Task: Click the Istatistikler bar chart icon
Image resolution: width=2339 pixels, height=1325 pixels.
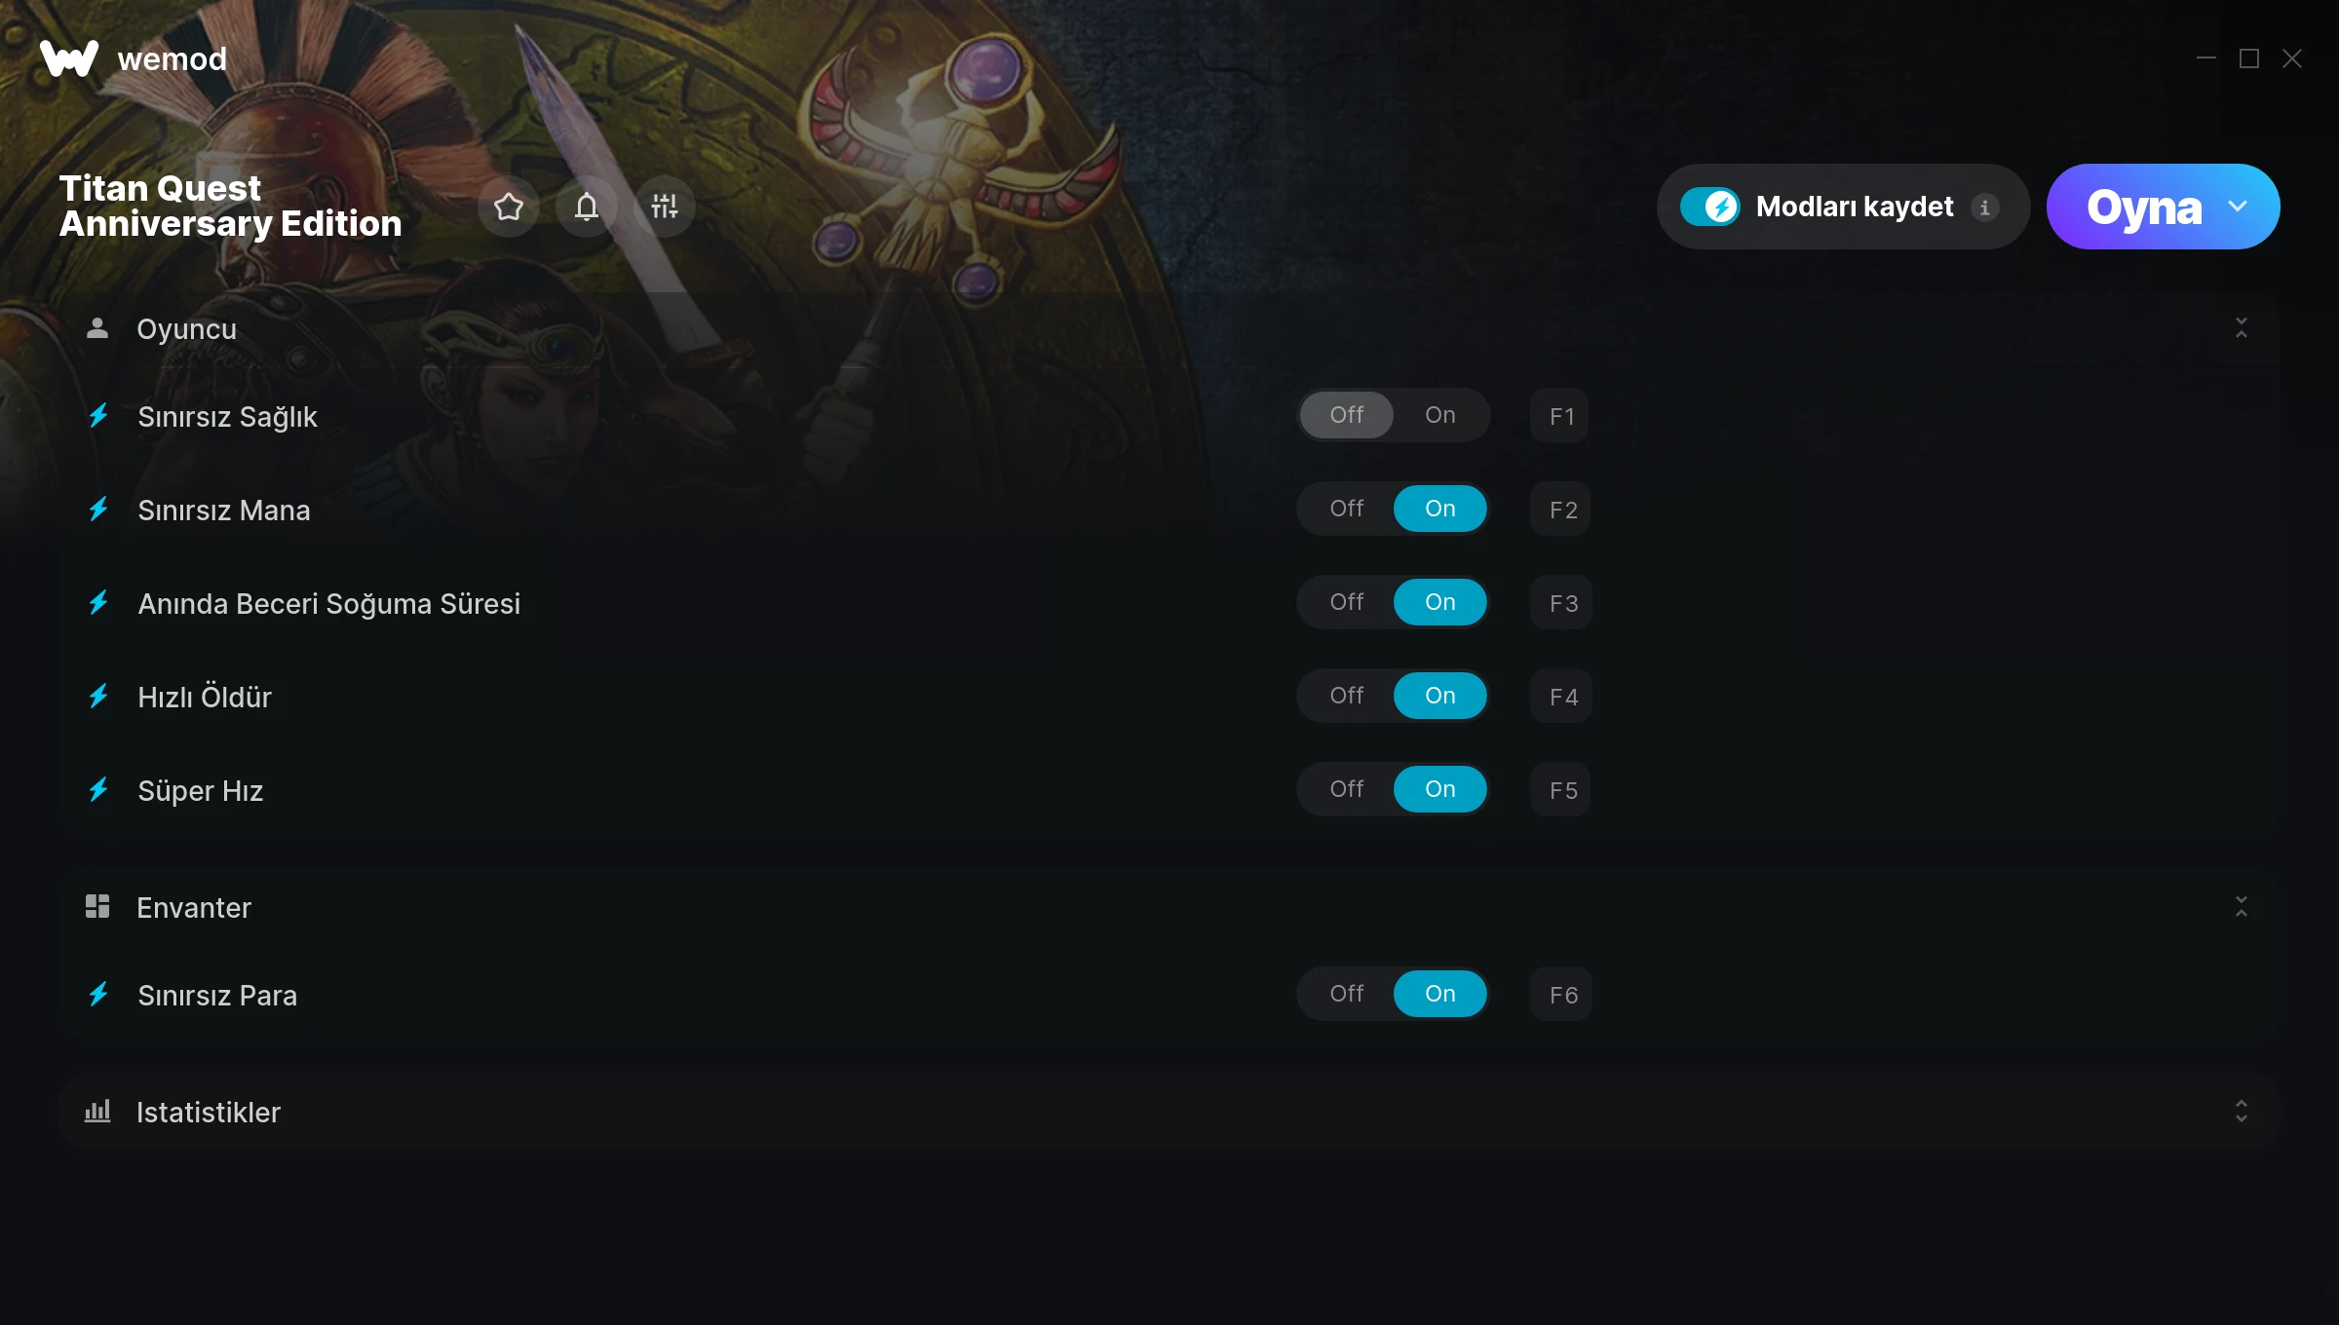Action: tap(97, 1112)
